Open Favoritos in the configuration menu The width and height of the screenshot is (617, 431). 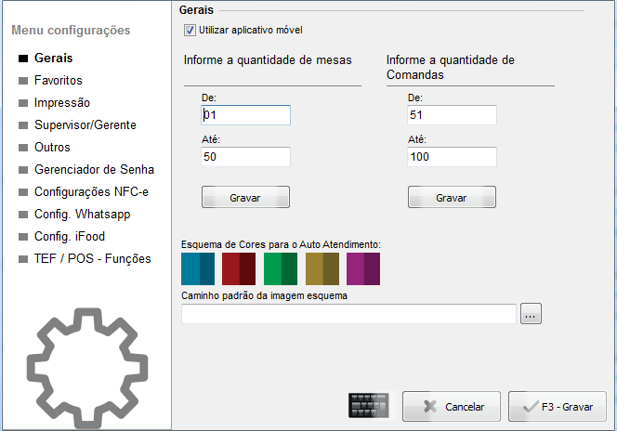tap(58, 81)
